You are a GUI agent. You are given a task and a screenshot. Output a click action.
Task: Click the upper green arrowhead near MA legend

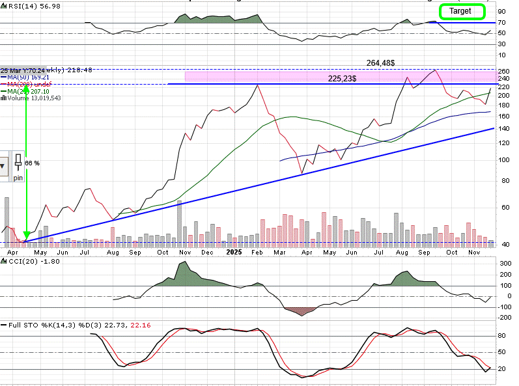26,88
